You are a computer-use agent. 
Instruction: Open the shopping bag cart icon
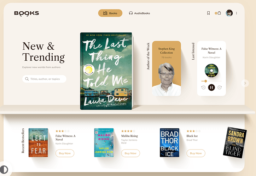tap(219, 13)
